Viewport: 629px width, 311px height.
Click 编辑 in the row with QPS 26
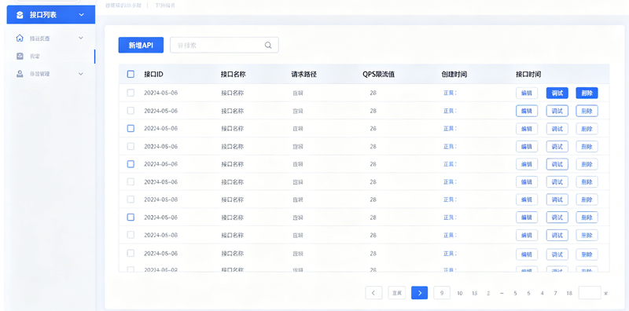[527, 129]
